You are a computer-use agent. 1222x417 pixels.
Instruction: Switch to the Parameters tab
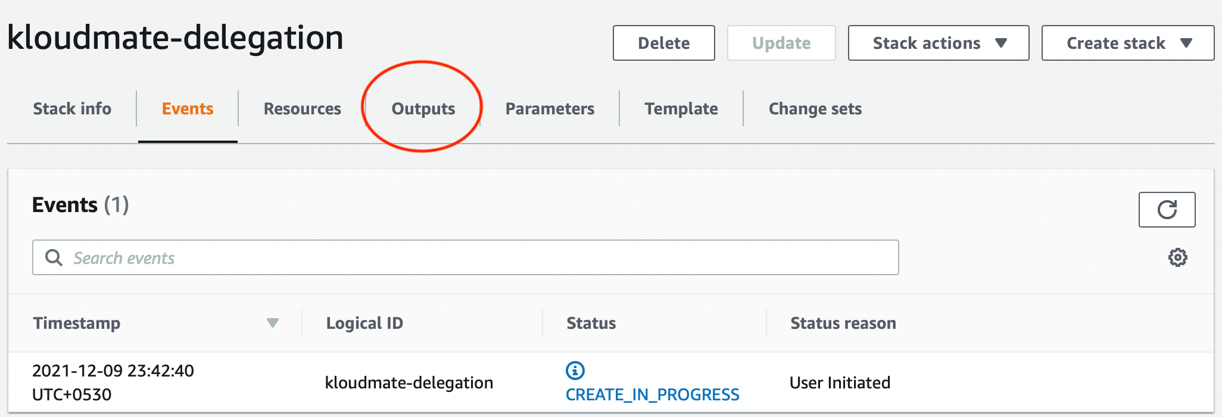coord(550,108)
